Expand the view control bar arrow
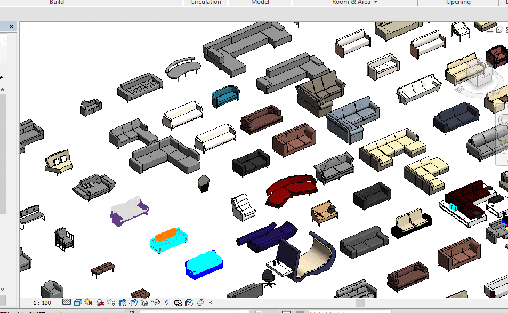The image size is (508, 313). [x=212, y=303]
